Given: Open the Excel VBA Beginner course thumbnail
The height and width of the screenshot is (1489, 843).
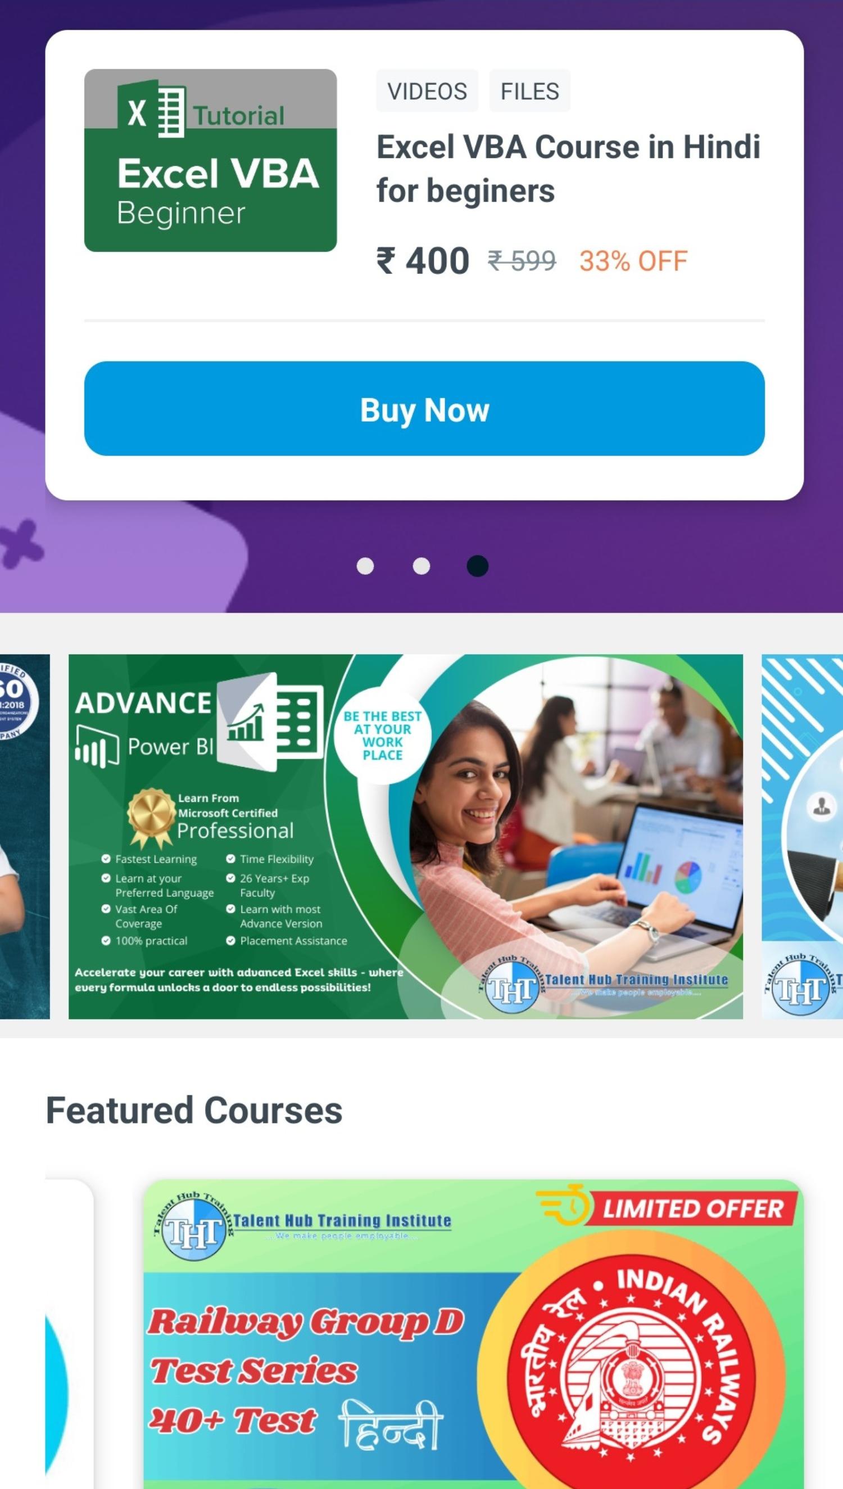Looking at the screenshot, I should point(211,160).
